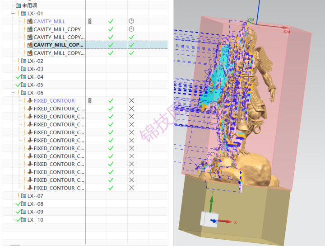Image resolution: width=325 pixels, height=246 pixels.
Task: Click the folder icon beside LX--09
Action: [x=23, y=212]
